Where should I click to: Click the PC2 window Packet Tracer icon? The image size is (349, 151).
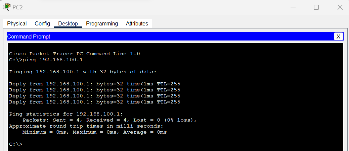click(7, 7)
